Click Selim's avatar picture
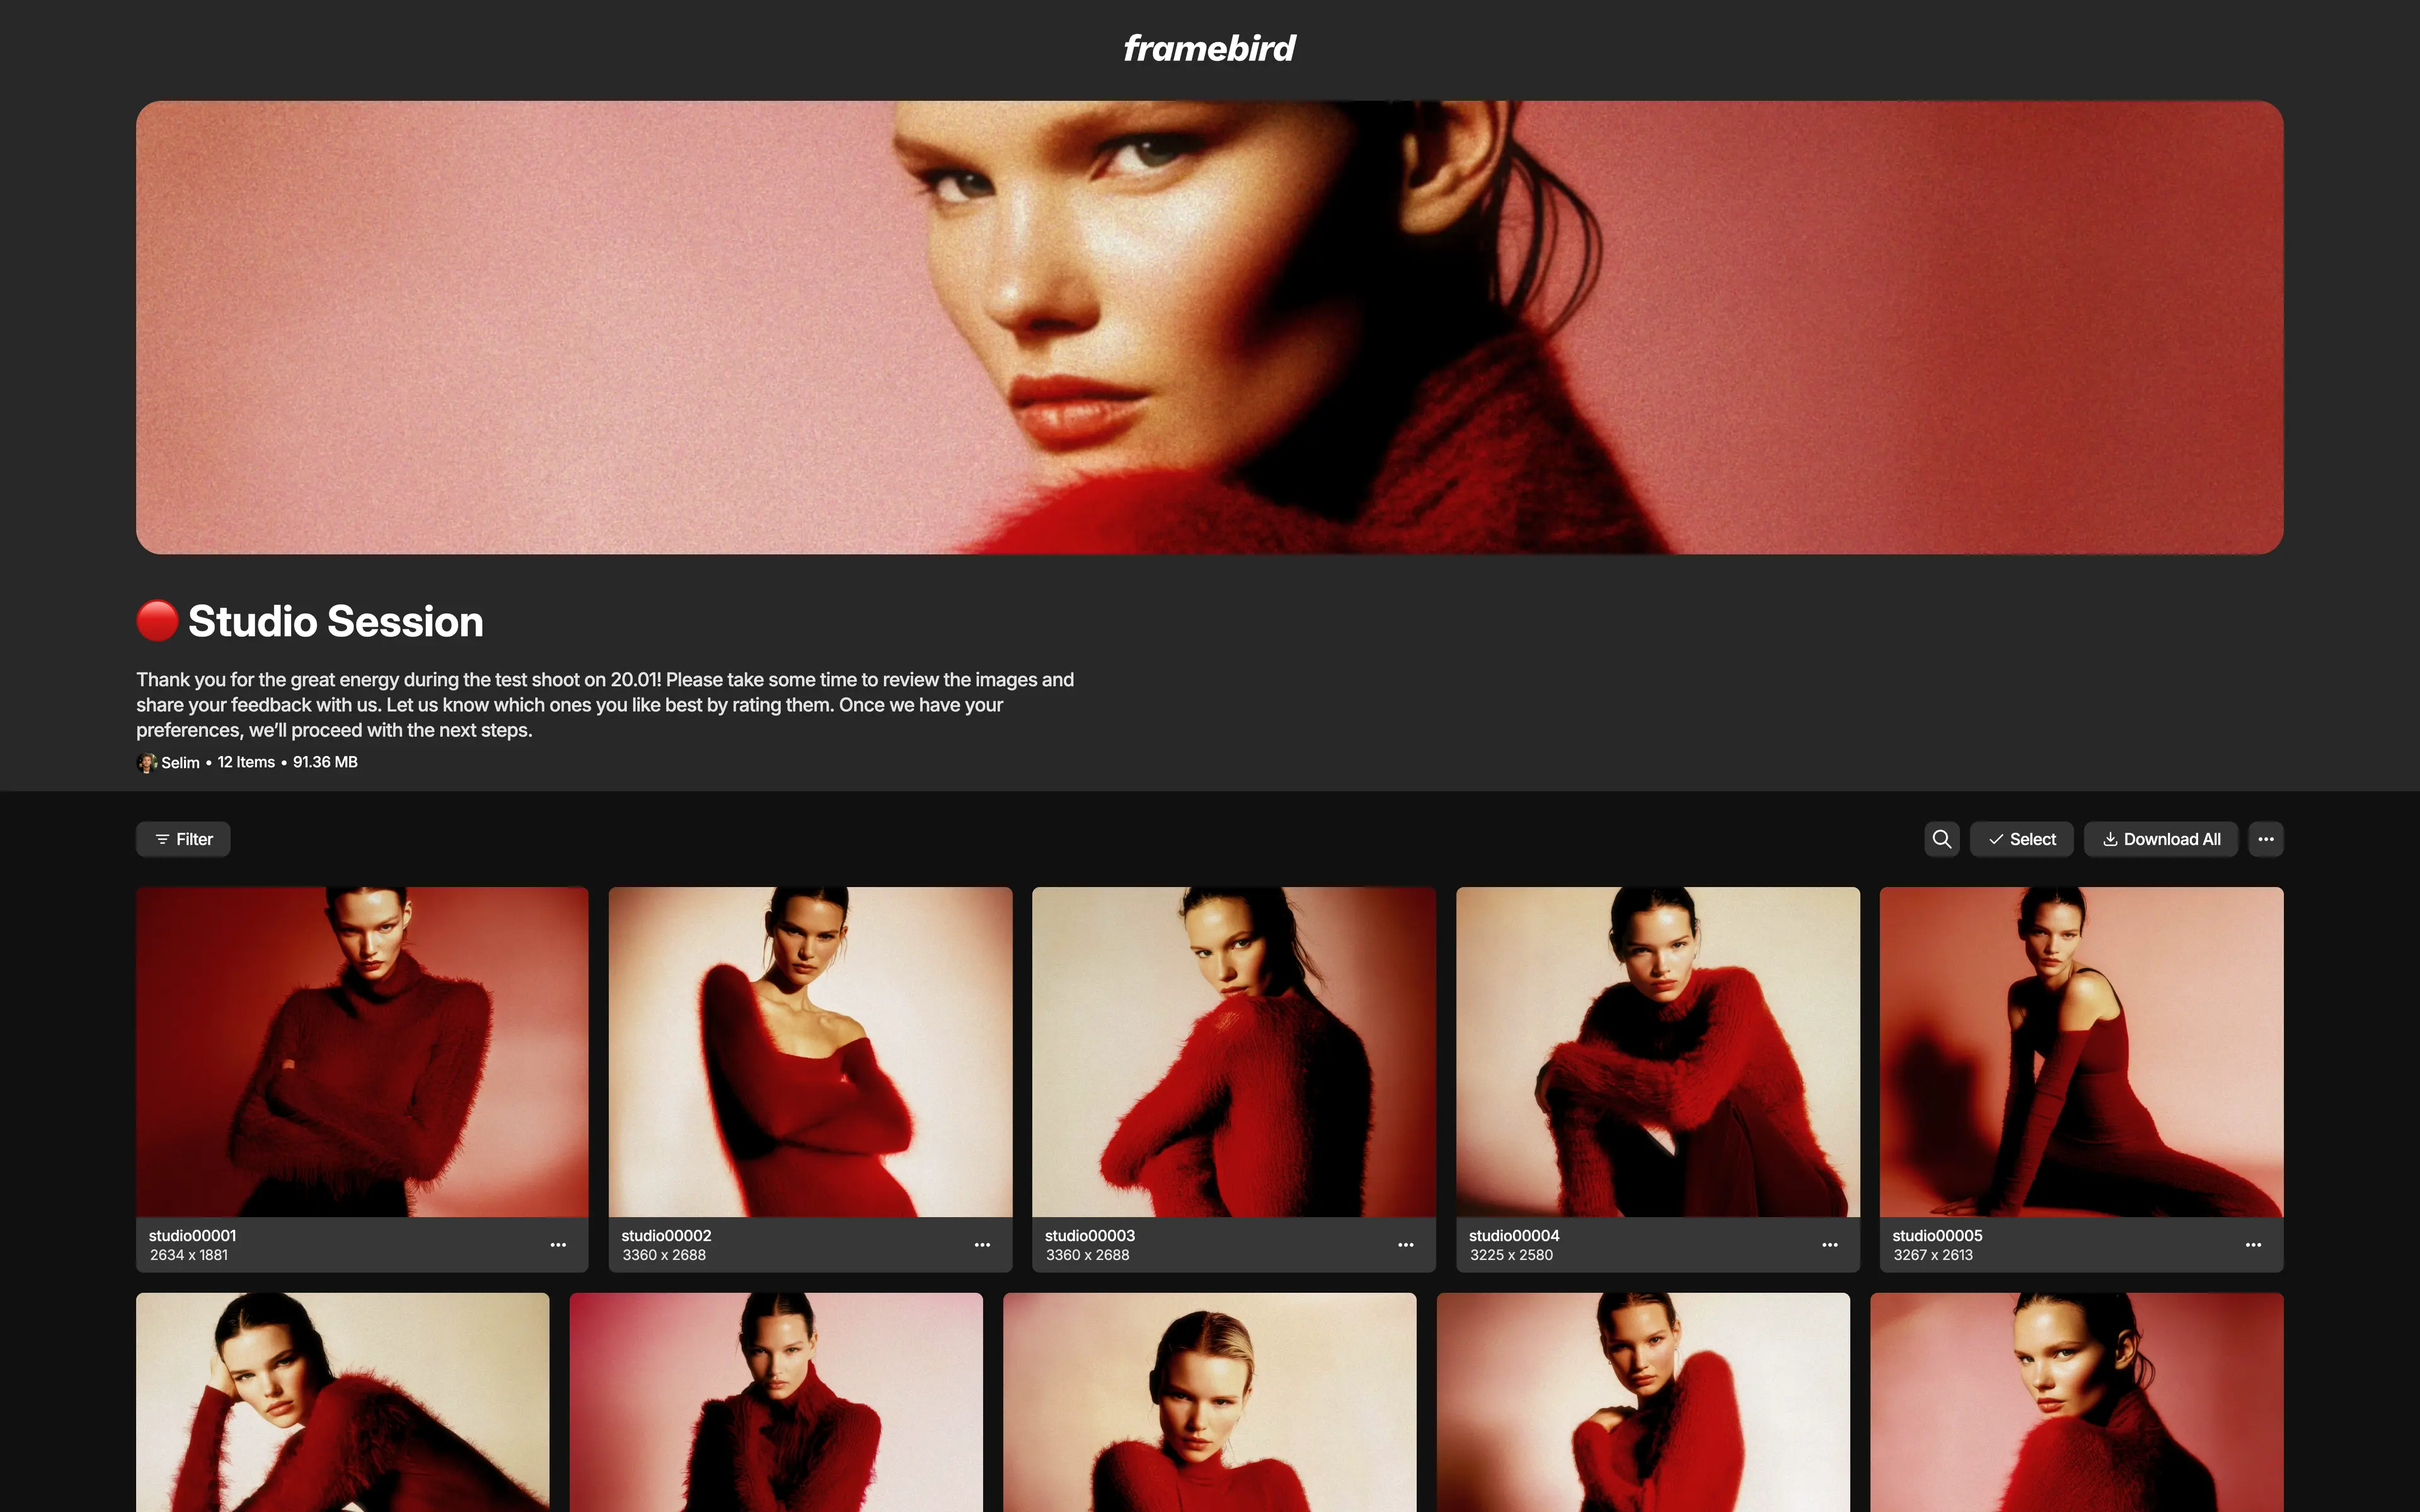Image resolution: width=2420 pixels, height=1512 pixels. coord(147,762)
